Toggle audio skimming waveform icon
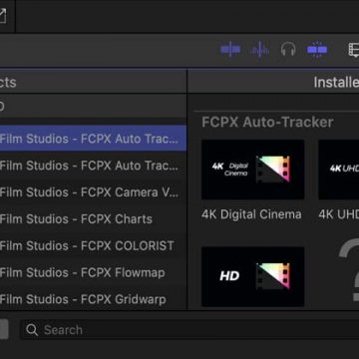Screen dimensions: 359x359 point(259,50)
